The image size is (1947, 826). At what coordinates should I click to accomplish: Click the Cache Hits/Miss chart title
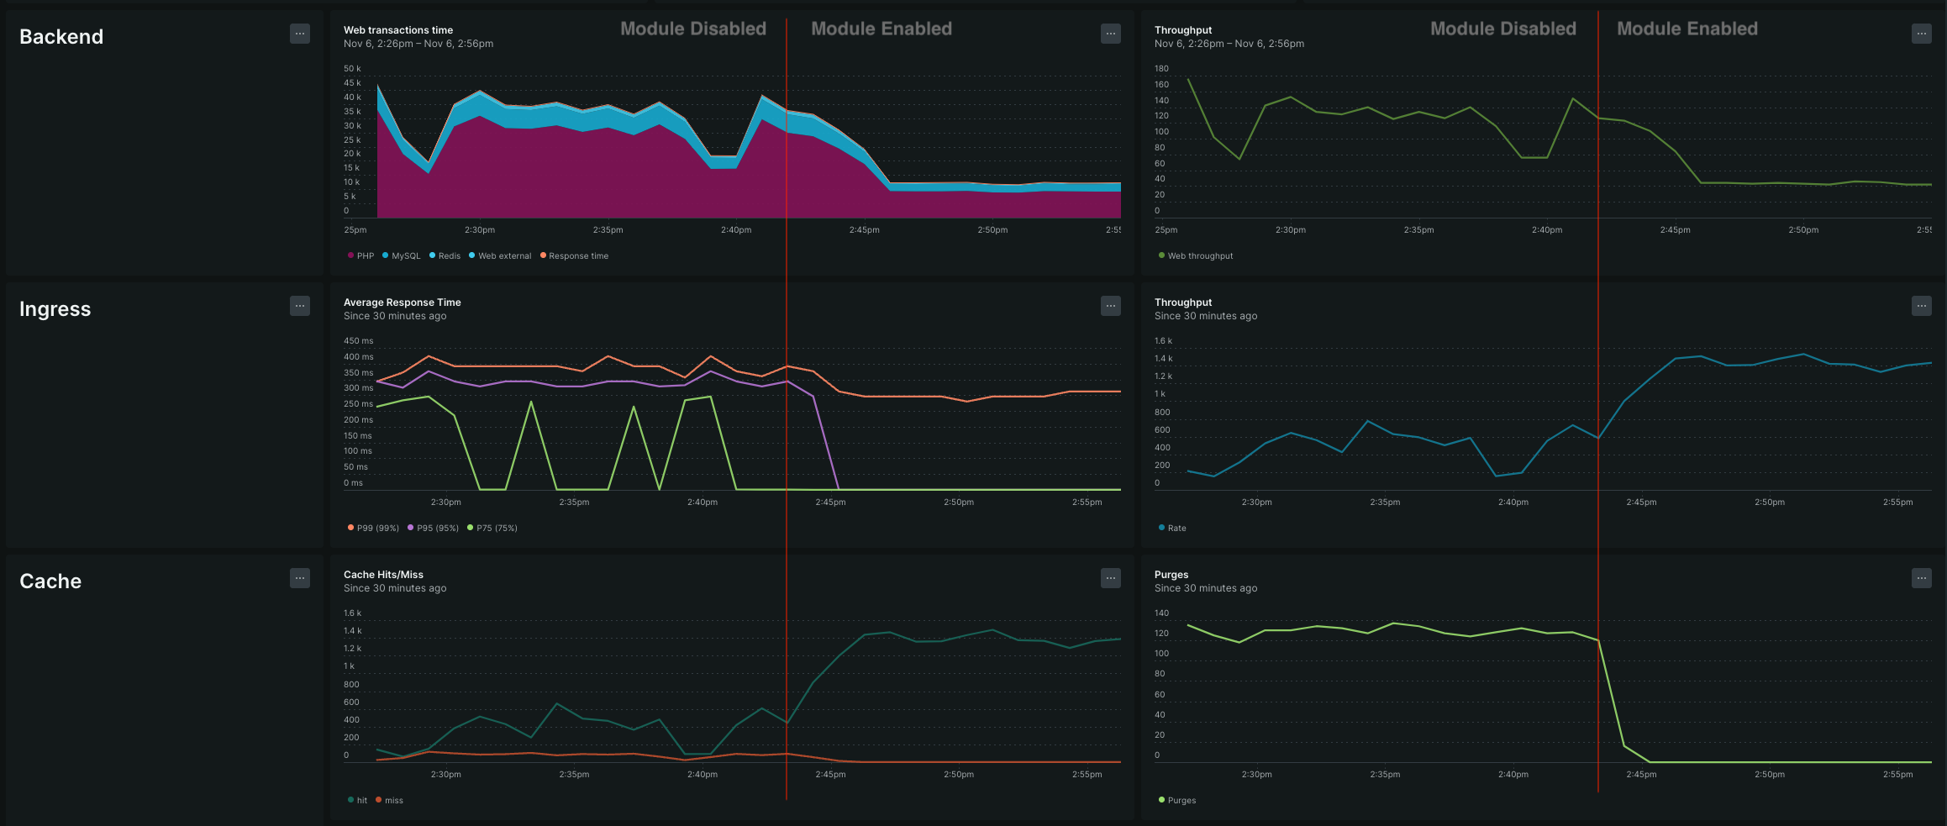383,575
